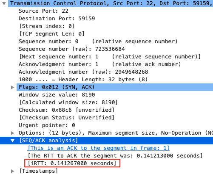Select the RTT to ACK the segment row
Viewport: 213px width, 174px height.
pos(115,156)
